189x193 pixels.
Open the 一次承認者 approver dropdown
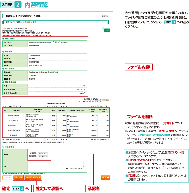pos(43,153)
